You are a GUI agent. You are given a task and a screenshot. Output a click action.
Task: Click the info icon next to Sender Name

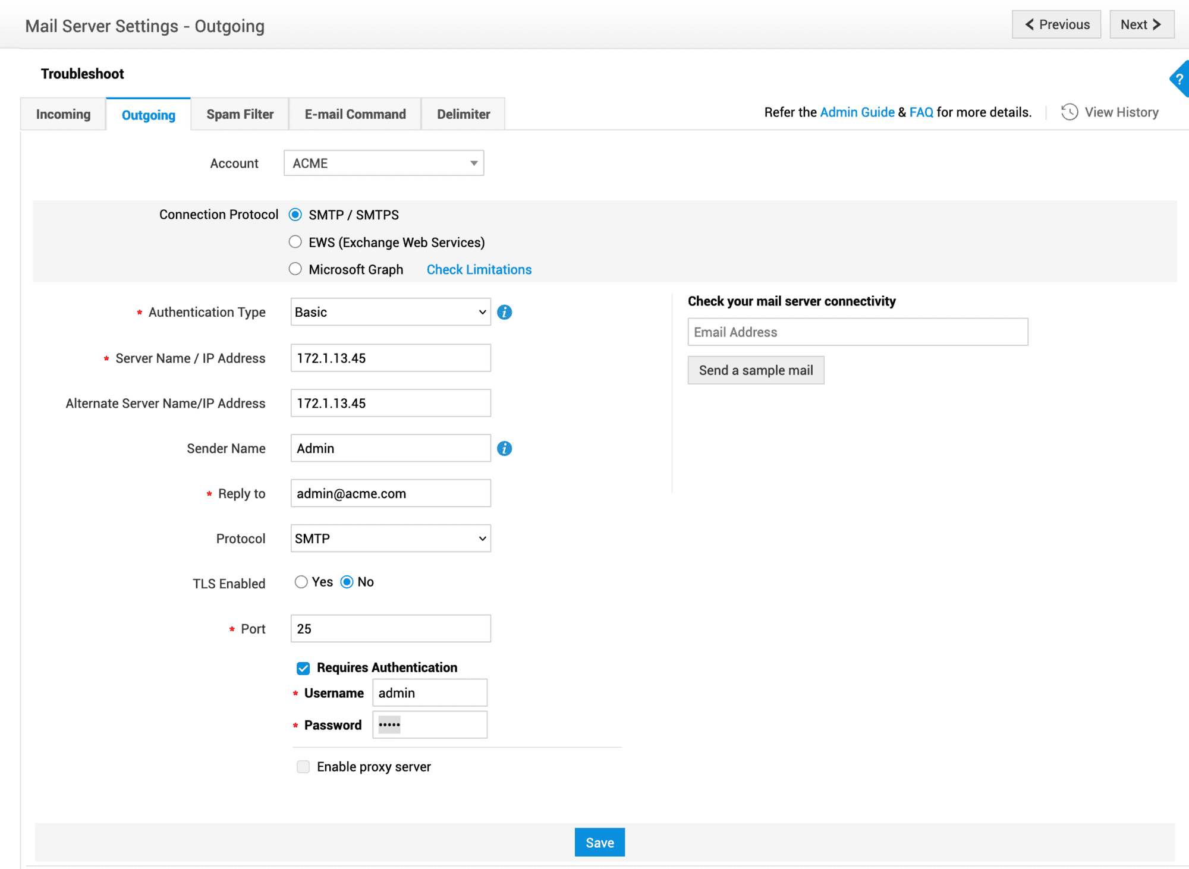point(504,448)
